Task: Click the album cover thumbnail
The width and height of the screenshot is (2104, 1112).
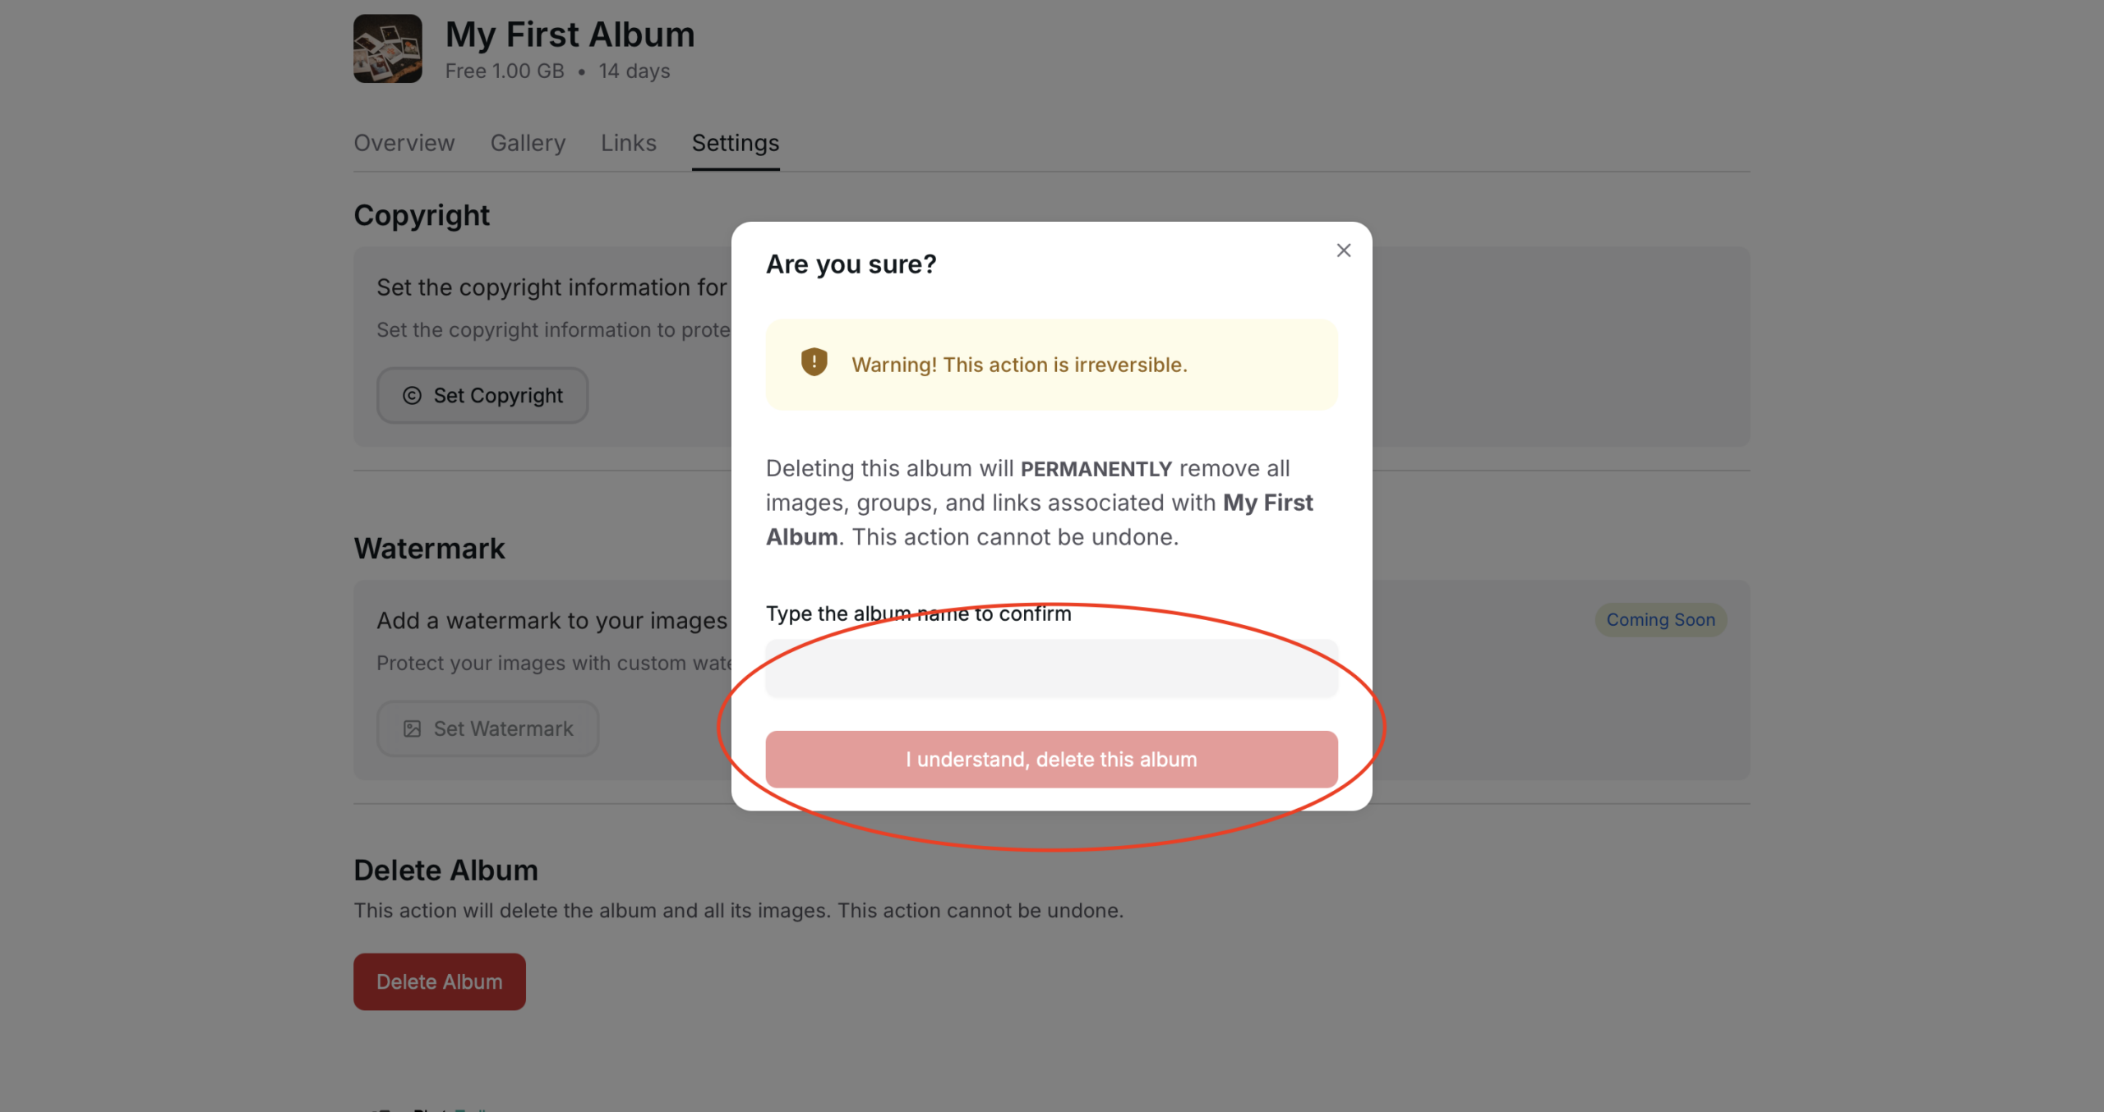Action: tap(387, 48)
